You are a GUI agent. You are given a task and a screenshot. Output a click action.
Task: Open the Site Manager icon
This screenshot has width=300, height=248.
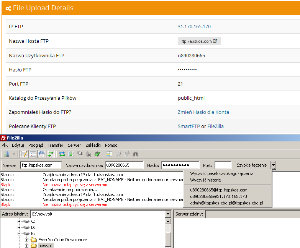click(x=6, y=154)
